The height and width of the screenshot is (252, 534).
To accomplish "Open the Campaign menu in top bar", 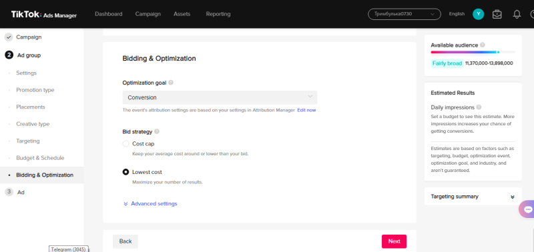I will (x=148, y=14).
